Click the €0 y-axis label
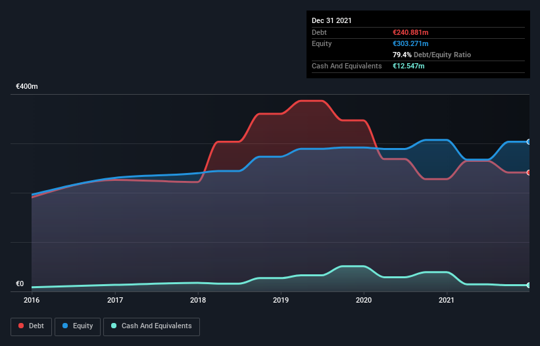The height and width of the screenshot is (346, 540). (20, 284)
